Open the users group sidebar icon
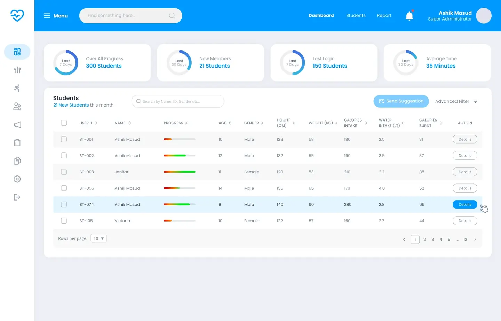The image size is (501, 321). 17,107
